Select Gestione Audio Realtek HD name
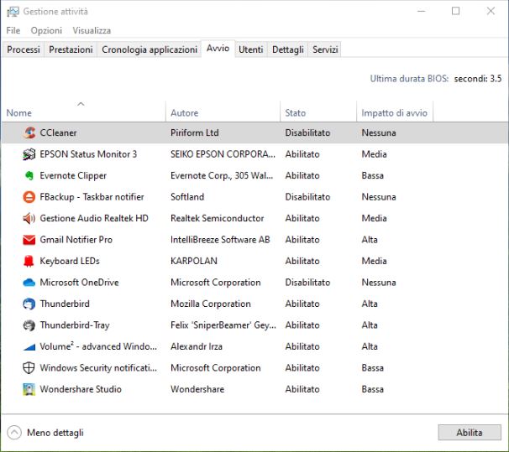 tap(94, 218)
